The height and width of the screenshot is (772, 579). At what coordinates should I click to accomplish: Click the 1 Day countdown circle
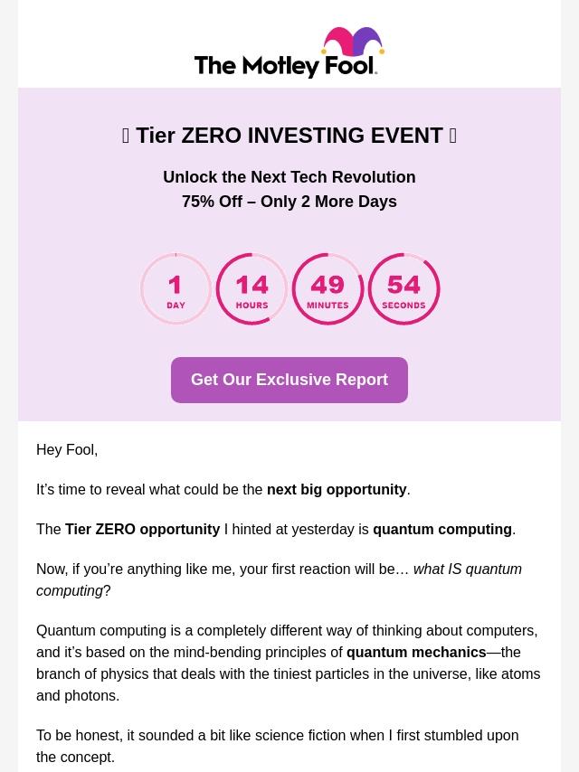pyautogui.click(x=176, y=289)
